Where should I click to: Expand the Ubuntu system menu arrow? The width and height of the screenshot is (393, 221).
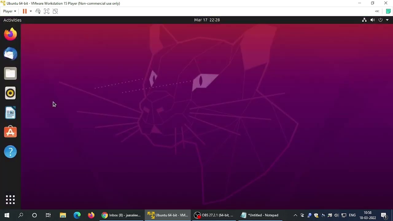pyautogui.click(x=387, y=20)
